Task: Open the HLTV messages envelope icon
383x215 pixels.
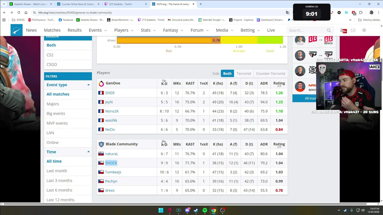Action: [353, 30]
